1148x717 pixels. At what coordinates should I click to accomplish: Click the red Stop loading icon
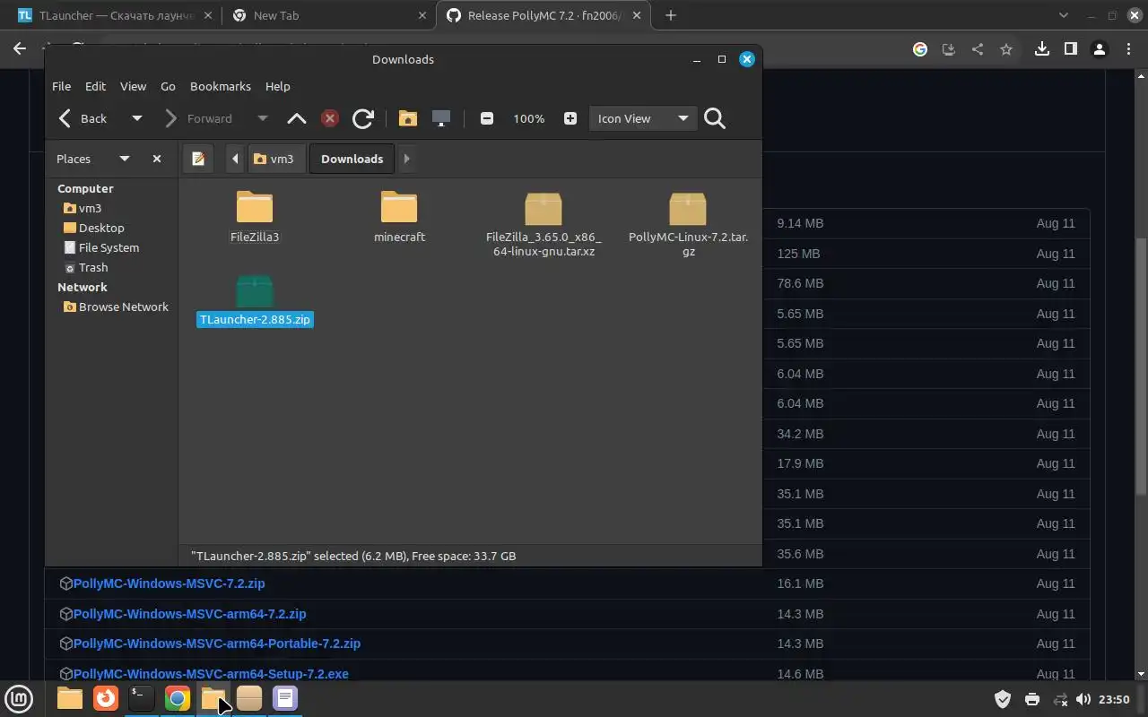pos(330,118)
